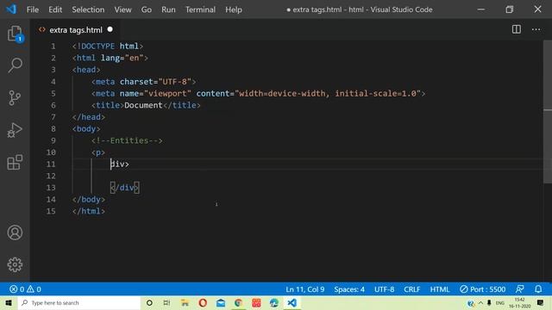The width and height of the screenshot is (552, 310).
Task: Change end of line sequence CRLF
Action: point(412,289)
